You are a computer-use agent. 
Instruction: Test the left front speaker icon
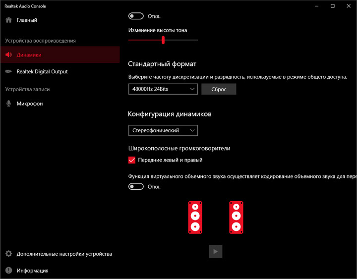(195, 218)
